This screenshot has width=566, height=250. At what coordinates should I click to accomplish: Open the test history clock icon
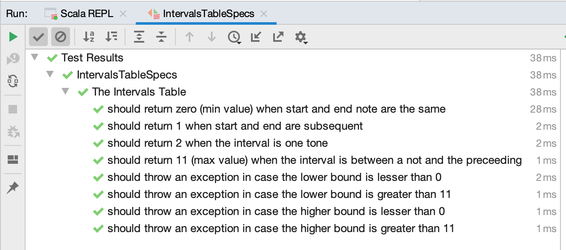(x=234, y=38)
